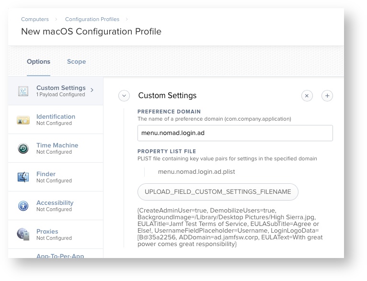
Task: Select the Identification payload item
Action: (x=56, y=119)
